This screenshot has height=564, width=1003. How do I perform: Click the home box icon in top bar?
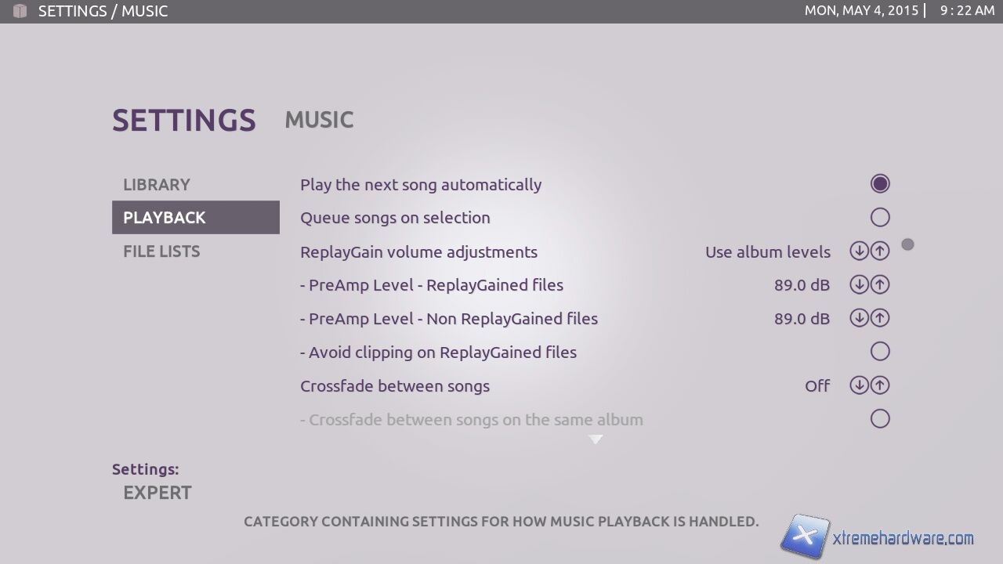[x=20, y=11]
